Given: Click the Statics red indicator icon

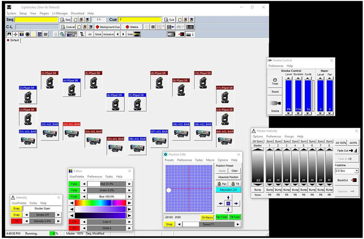Looking at the screenshot, I should tap(128, 27).
